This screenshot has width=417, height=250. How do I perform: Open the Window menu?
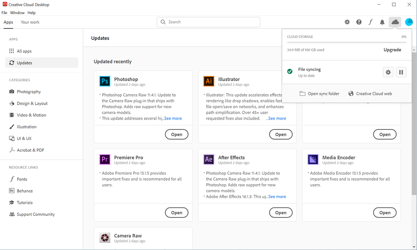(x=18, y=13)
